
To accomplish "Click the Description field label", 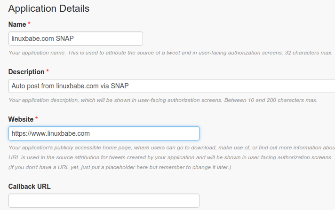I will coord(26,71).
